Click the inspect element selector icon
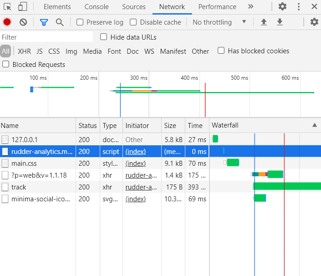Image resolution: width=321 pixels, height=276 pixels. tap(9, 7)
